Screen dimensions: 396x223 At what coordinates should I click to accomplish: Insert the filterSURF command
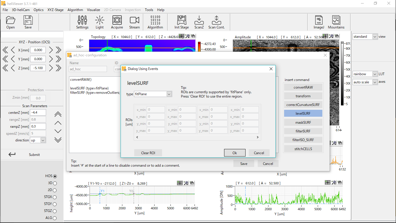(x=303, y=131)
